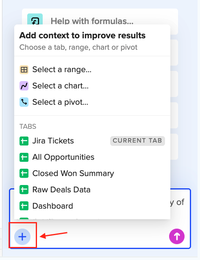Choose Select a chart… option
Image resolution: width=200 pixels, height=260 pixels.
click(x=92, y=86)
